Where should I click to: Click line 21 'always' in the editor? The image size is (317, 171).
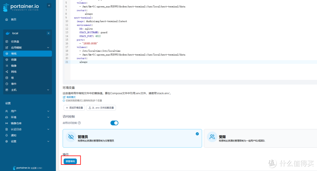click(x=83, y=62)
